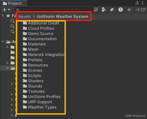Toggle hidden packages visibility eye 17
Image resolution: width=147 pixels, height=119 pixels.
click(140, 10)
